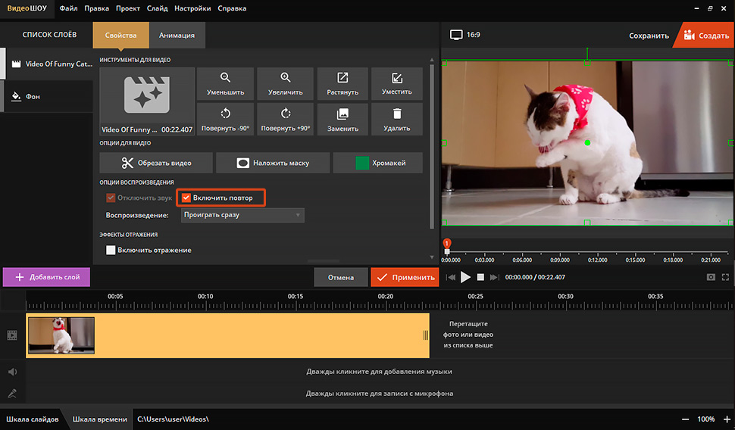The image size is (735, 430).
Task: Open the 16:9 aspect ratio selector
Action: click(x=465, y=35)
